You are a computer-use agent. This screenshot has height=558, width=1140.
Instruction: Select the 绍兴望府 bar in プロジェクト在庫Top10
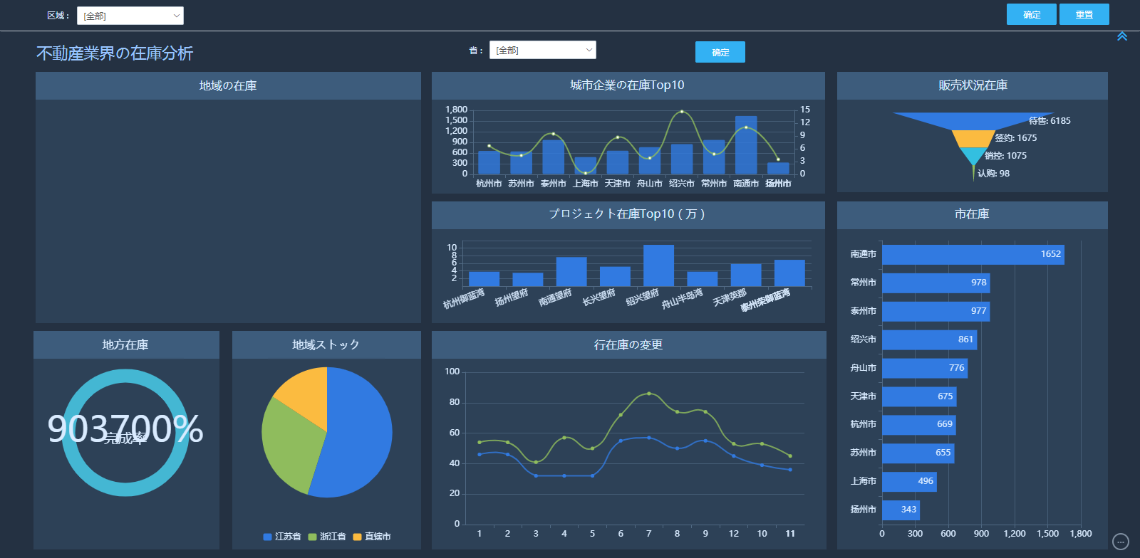coord(658,265)
